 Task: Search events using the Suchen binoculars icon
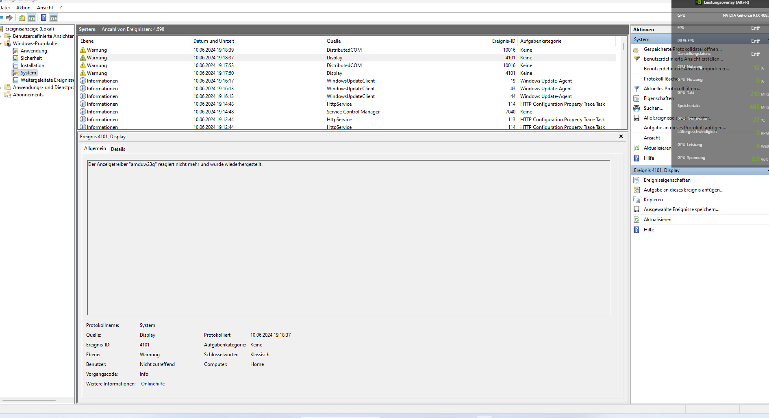(636, 108)
